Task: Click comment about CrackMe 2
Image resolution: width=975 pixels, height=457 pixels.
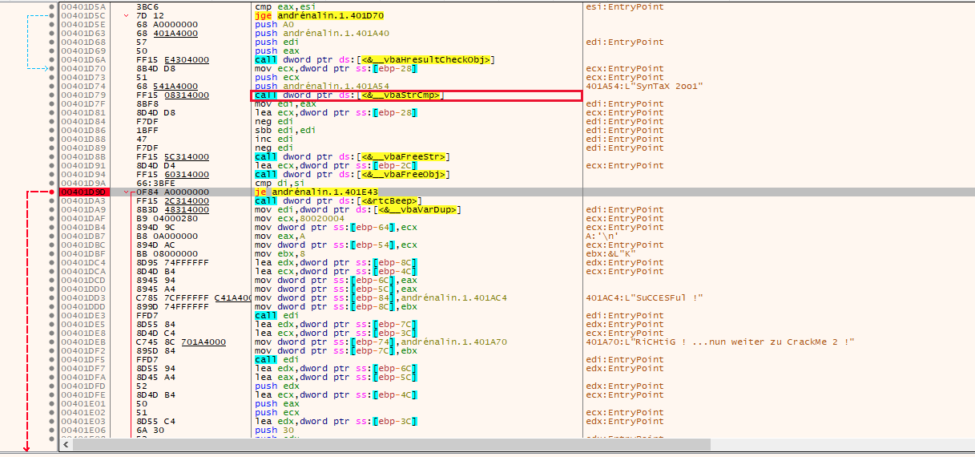Action: [x=719, y=342]
